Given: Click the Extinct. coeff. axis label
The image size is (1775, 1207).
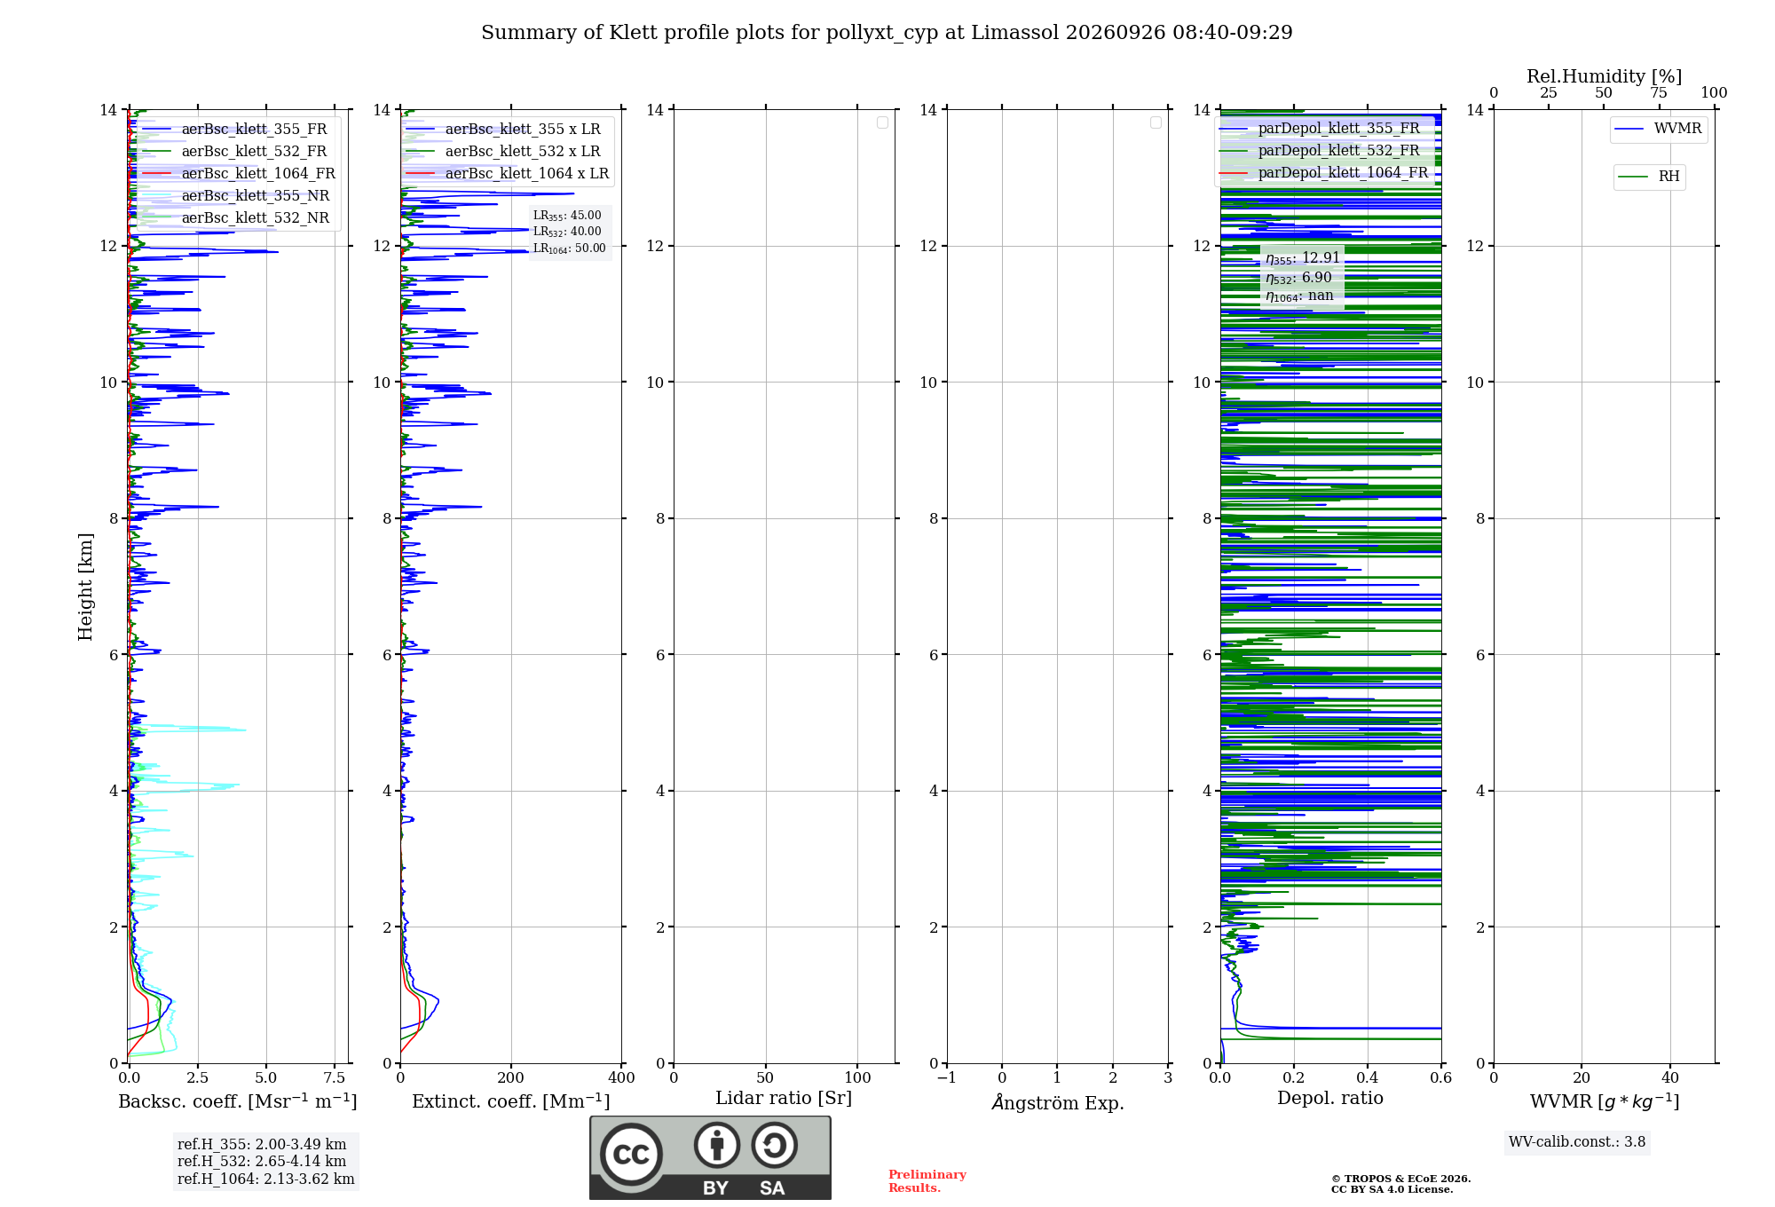Looking at the screenshot, I should point(511,1101).
